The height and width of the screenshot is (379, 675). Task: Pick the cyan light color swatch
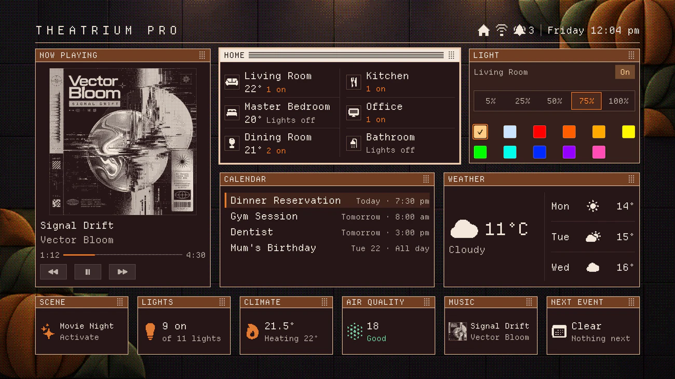[x=510, y=152]
